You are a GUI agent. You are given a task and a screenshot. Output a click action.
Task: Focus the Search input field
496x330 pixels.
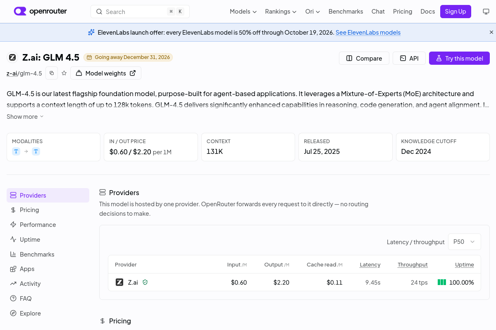click(140, 12)
